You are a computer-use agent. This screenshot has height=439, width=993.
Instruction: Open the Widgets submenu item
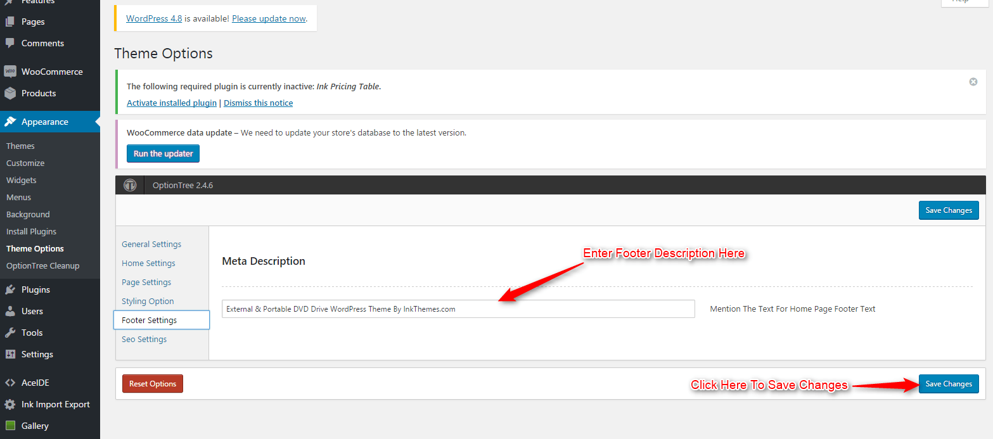pyautogui.click(x=22, y=180)
